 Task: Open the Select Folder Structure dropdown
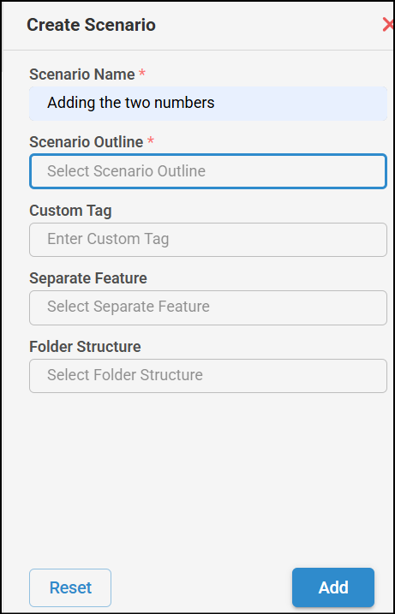point(208,376)
